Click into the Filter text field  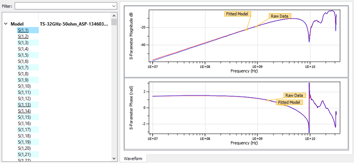[63, 6]
